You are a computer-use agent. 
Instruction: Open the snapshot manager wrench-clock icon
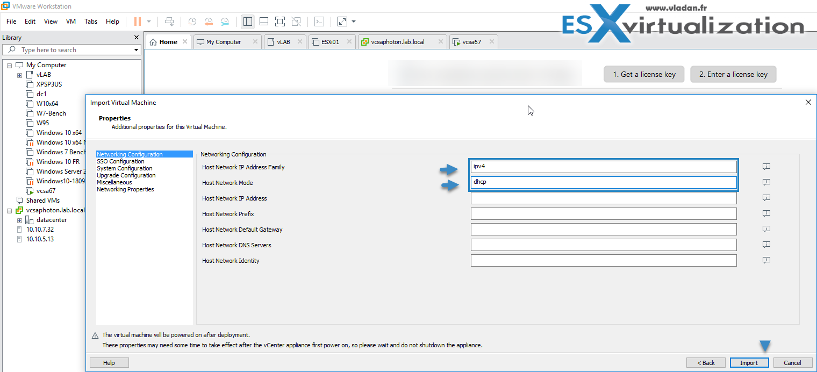click(225, 22)
